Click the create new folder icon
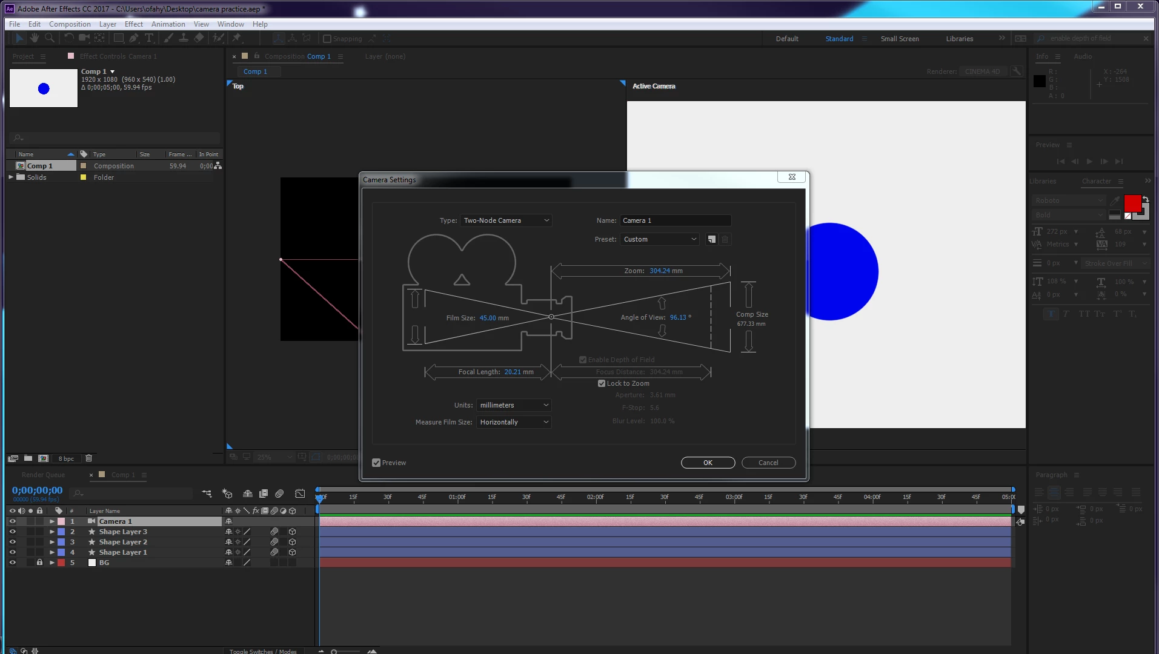This screenshot has width=1159, height=654. (x=28, y=458)
